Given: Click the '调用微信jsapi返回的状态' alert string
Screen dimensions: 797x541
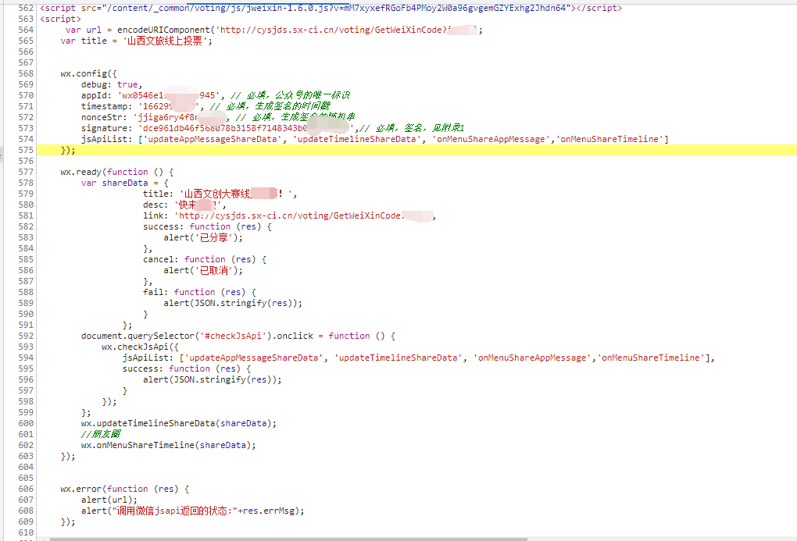Looking at the screenshot, I should (175, 511).
